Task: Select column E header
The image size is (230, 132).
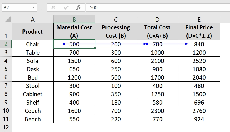Action: click(x=199, y=19)
